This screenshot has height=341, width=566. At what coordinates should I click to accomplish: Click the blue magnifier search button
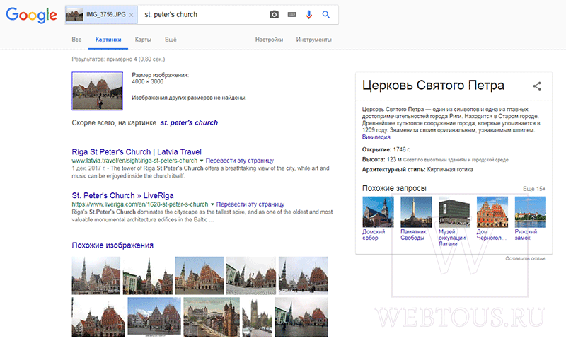pyautogui.click(x=326, y=14)
